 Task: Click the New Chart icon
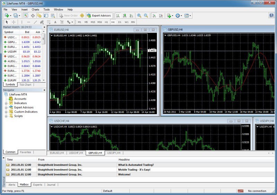coord(7,16)
